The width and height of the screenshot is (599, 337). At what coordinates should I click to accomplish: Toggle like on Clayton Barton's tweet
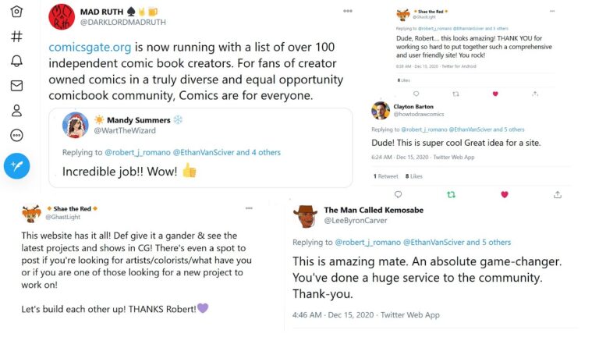tap(505, 194)
